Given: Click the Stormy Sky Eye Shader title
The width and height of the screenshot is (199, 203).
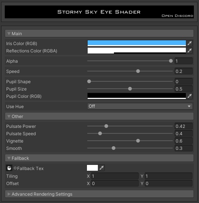Looking at the screenshot, I should coord(99,12).
